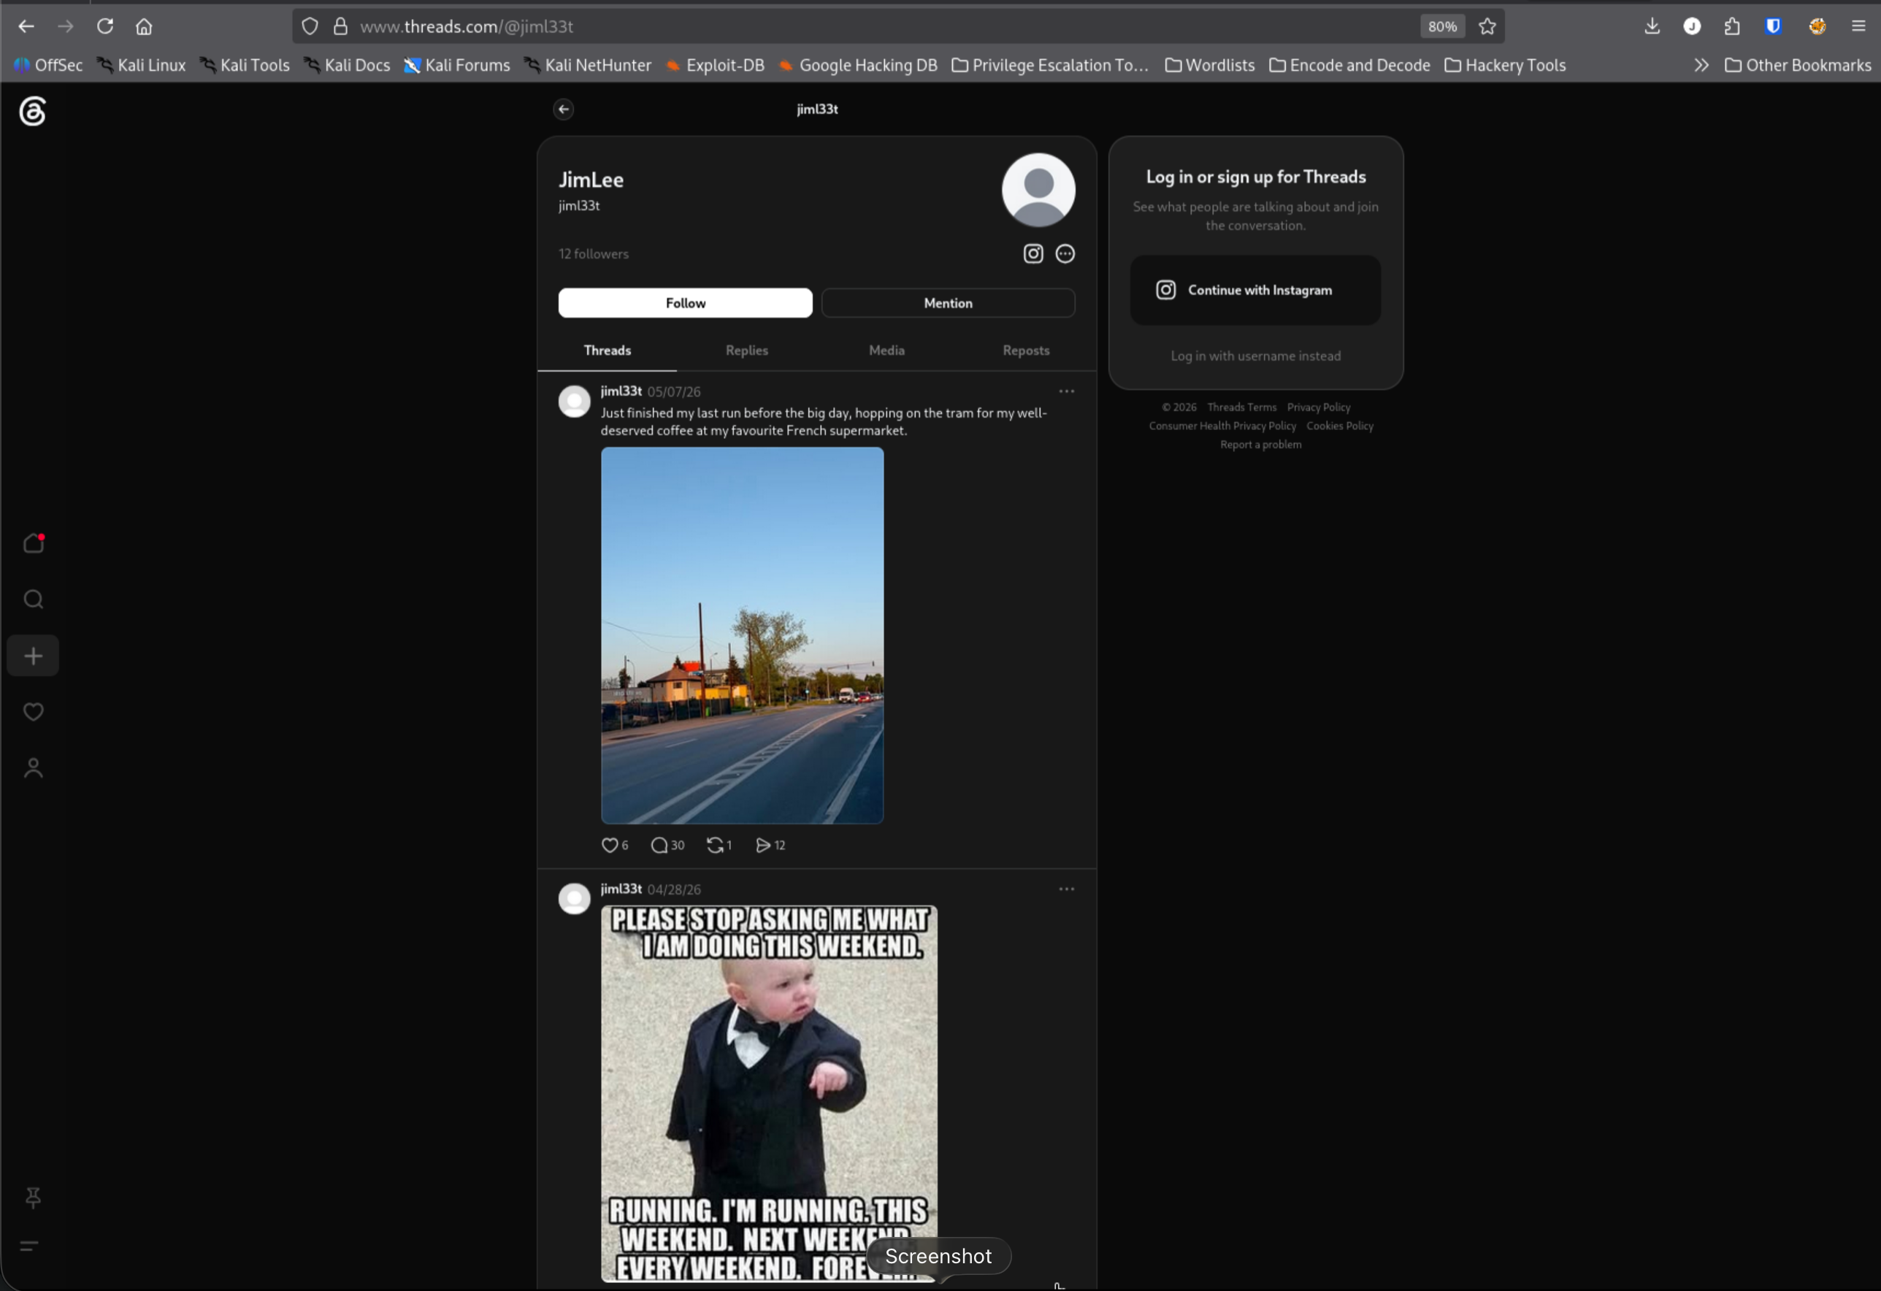Click the Mention button
This screenshot has height=1291, width=1881.
[948, 303]
